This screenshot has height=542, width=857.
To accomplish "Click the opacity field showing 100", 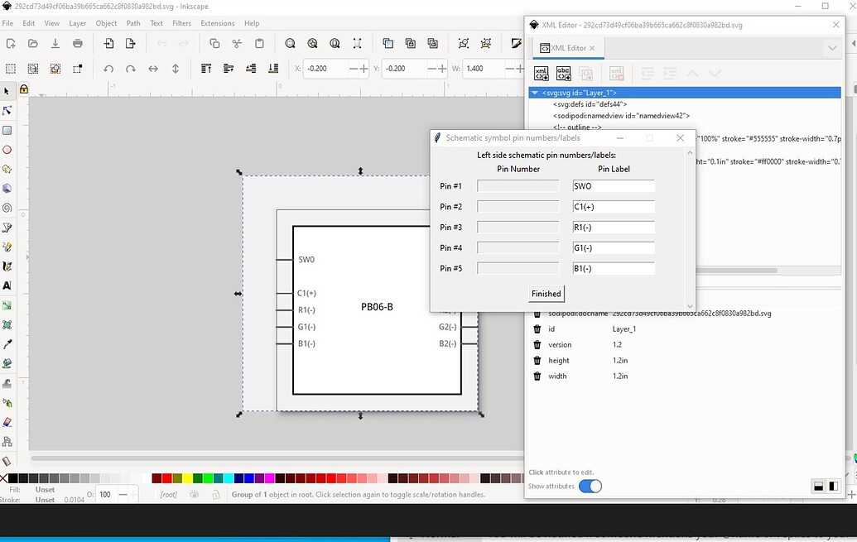I will (x=105, y=495).
